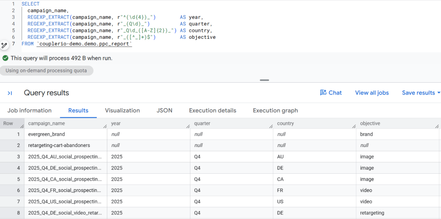441x219 pixels.
Task: Switch to the Job information tab
Action: [30, 111]
